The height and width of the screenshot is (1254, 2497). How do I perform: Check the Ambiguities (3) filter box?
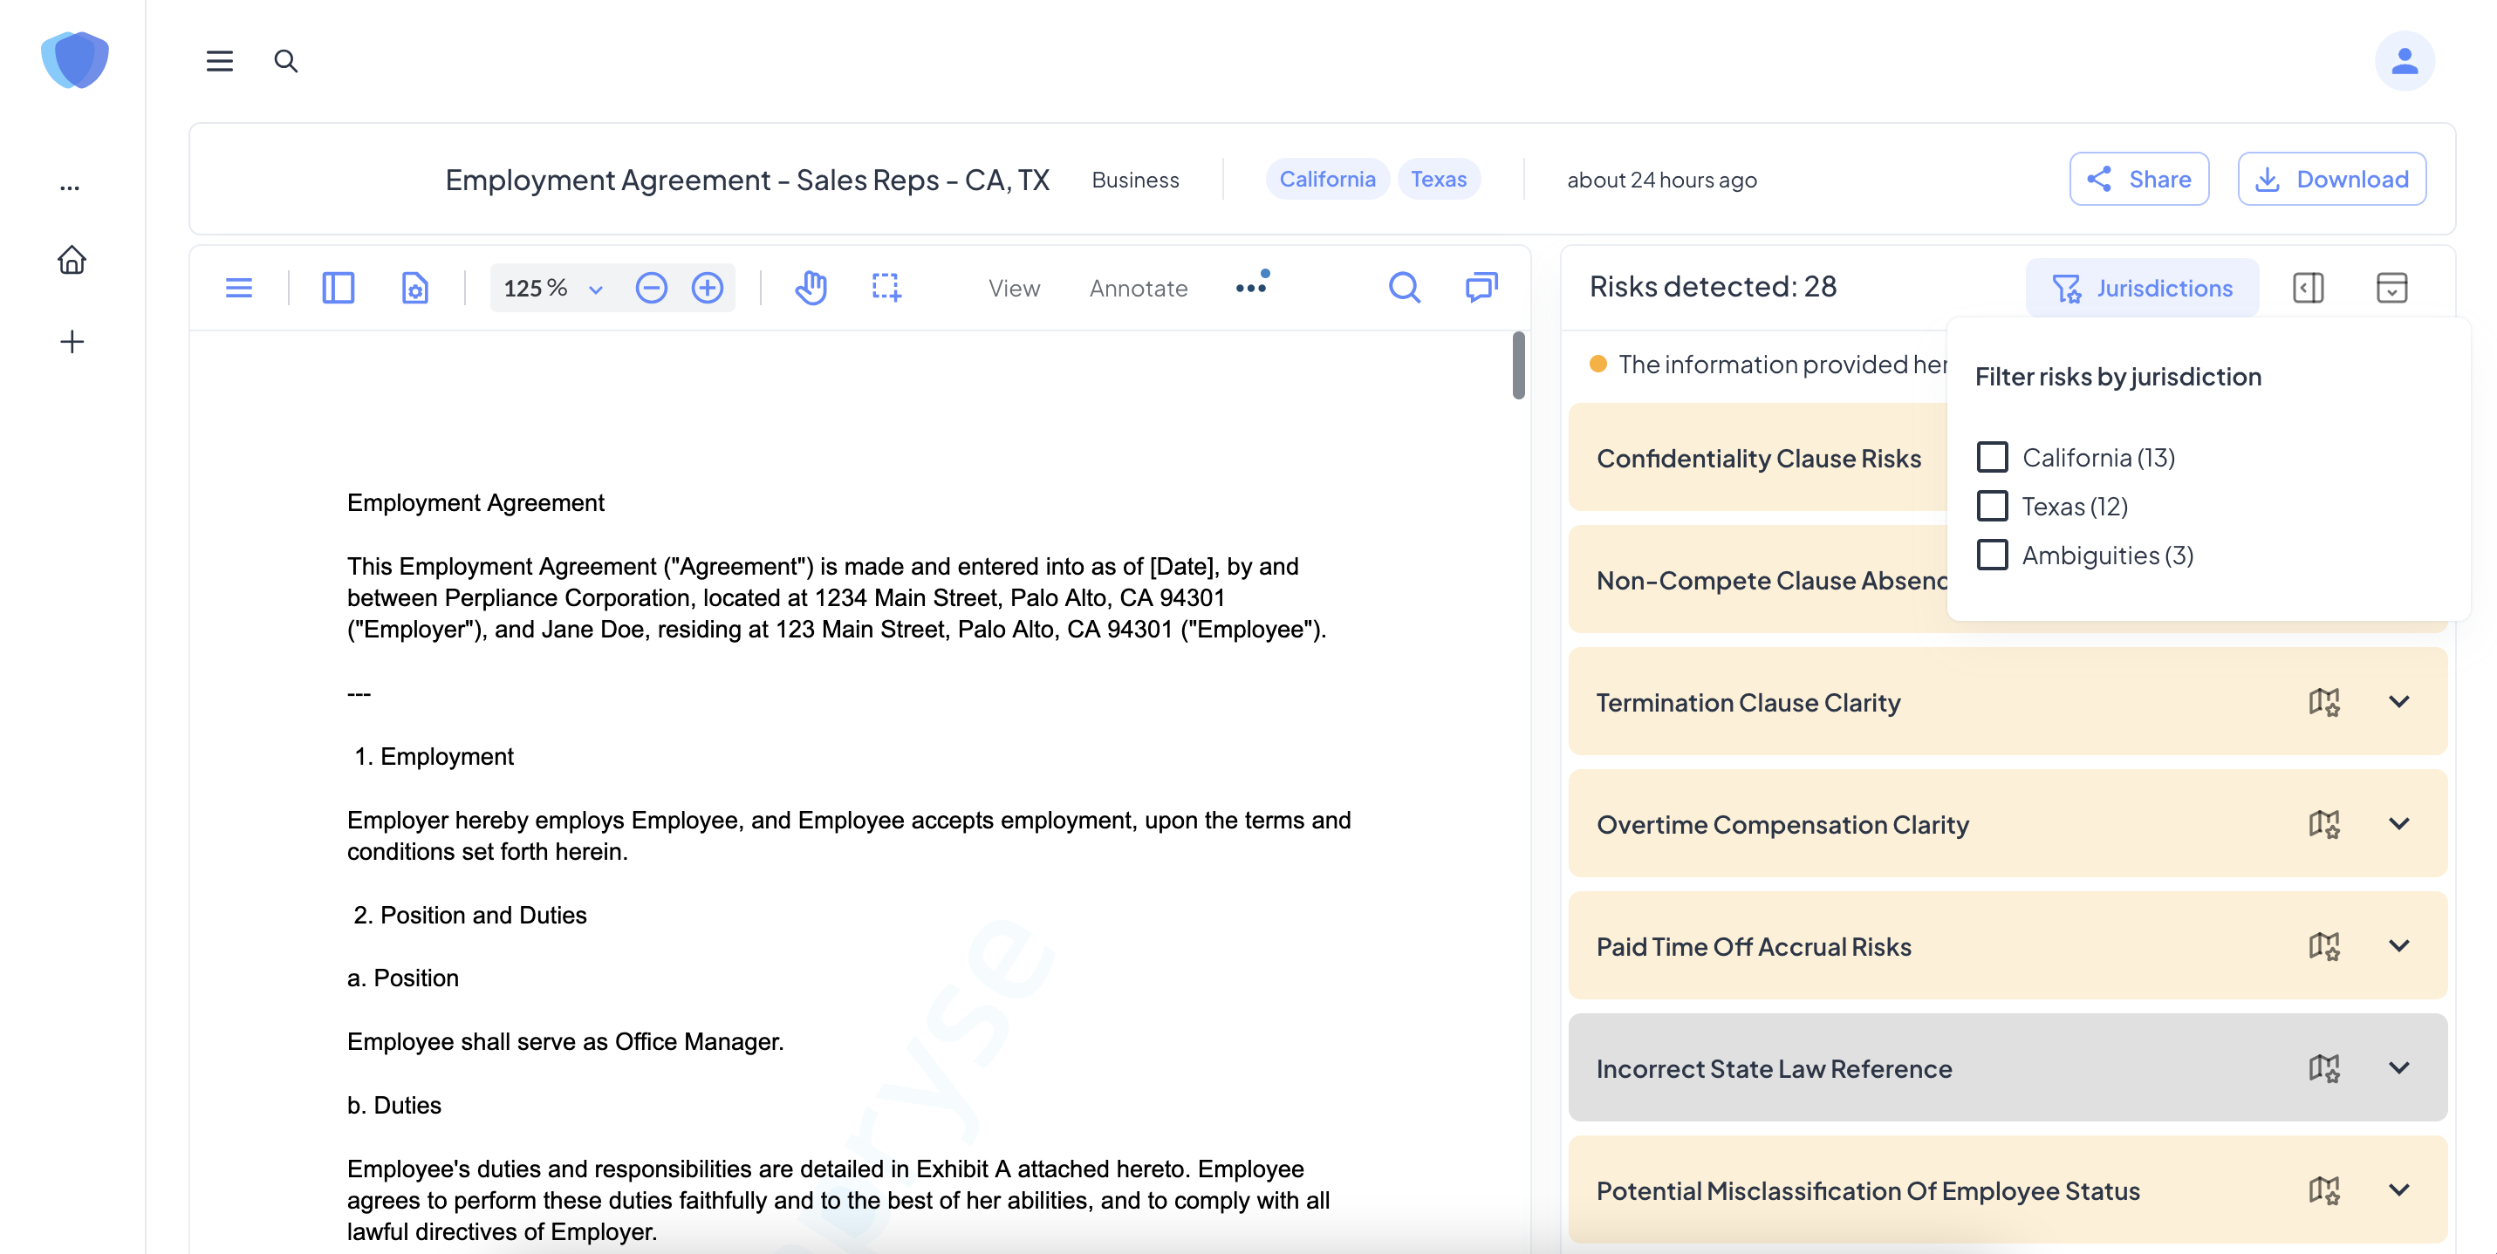click(x=1992, y=555)
